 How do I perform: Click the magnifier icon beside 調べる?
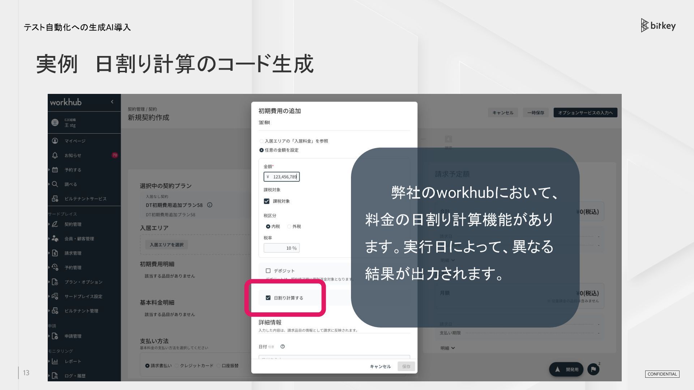tap(55, 184)
